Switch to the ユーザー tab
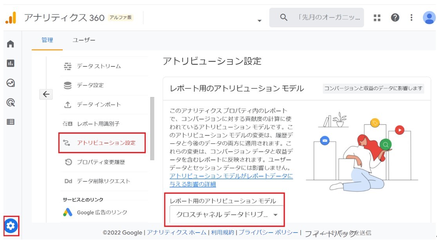 tap(84, 40)
